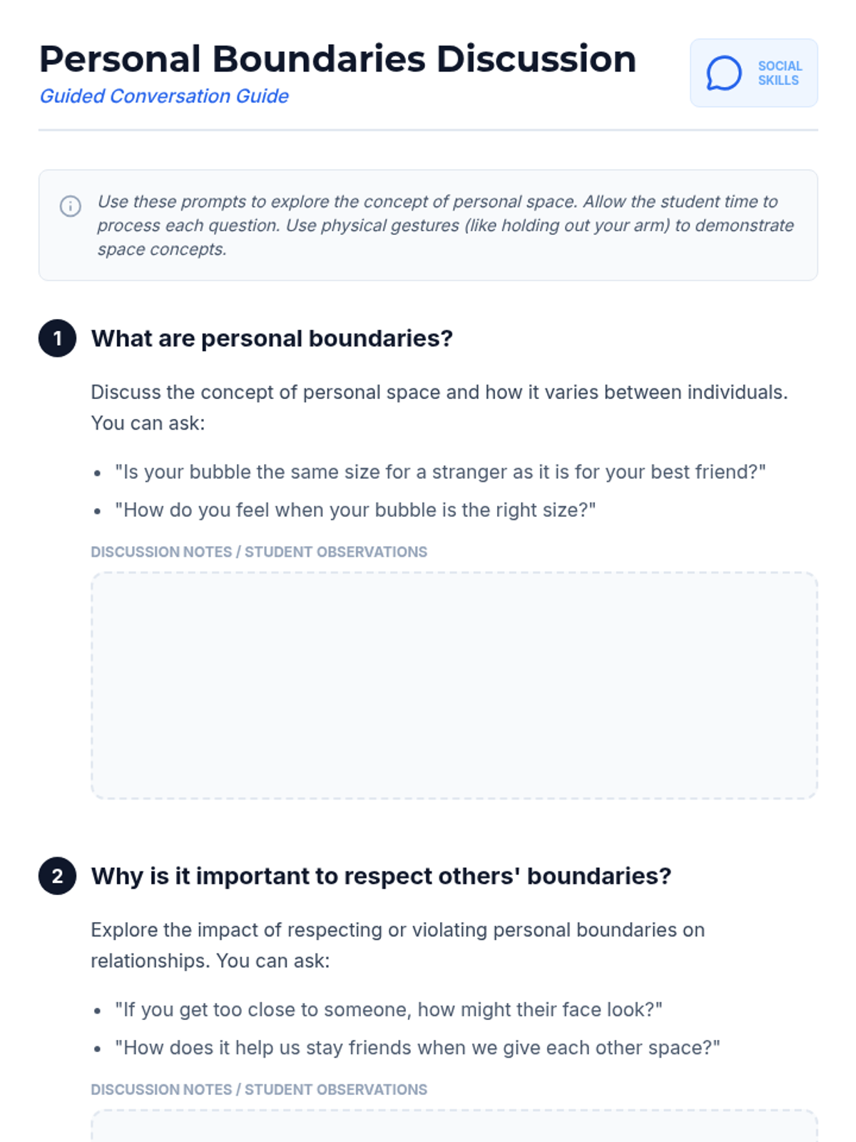The width and height of the screenshot is (856, 1142).
Task: Select the bubble right size question
Action: (x=355, y=510)
